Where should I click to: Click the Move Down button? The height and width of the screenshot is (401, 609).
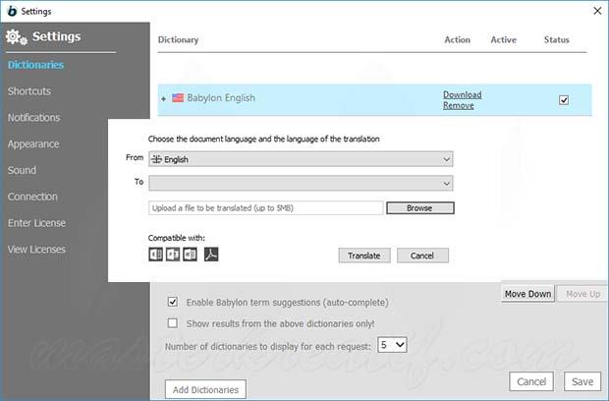(x=527, y=294)
